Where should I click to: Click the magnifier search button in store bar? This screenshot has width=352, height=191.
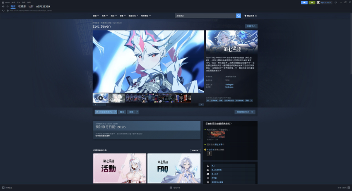[239, 16]
